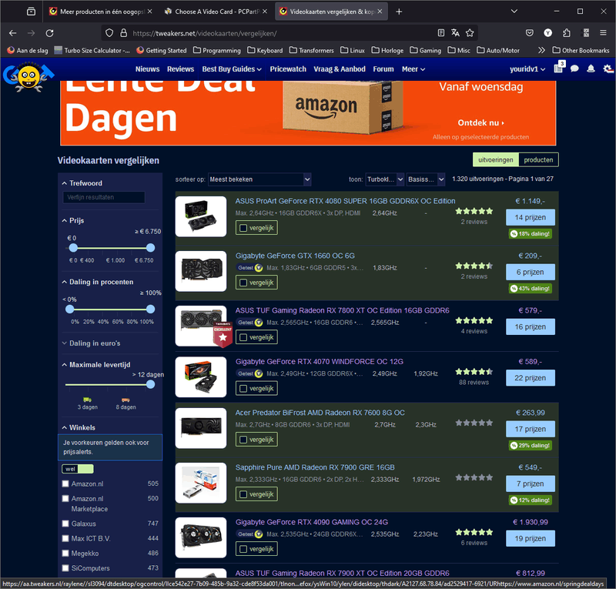
Task: Go to Vraag & Aanbod
Action: 340,69
